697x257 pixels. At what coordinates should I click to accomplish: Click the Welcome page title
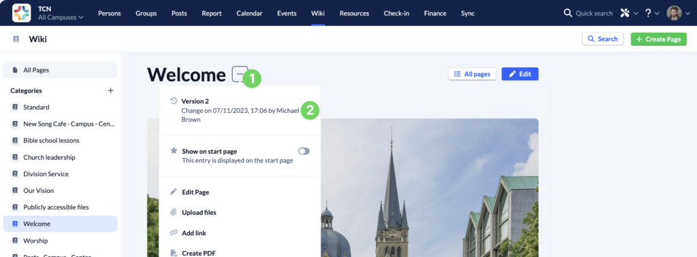(x=187, y=74)
